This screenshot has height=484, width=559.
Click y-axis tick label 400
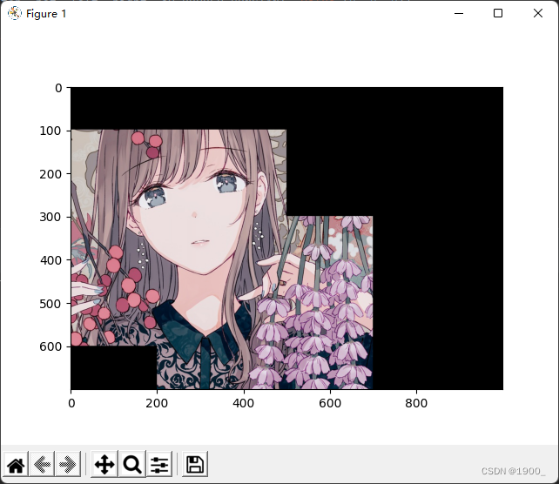point(51,260)
